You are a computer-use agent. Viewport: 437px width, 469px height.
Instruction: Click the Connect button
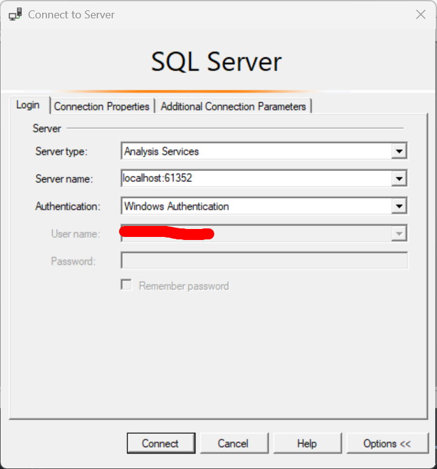[x=161, y=443]
